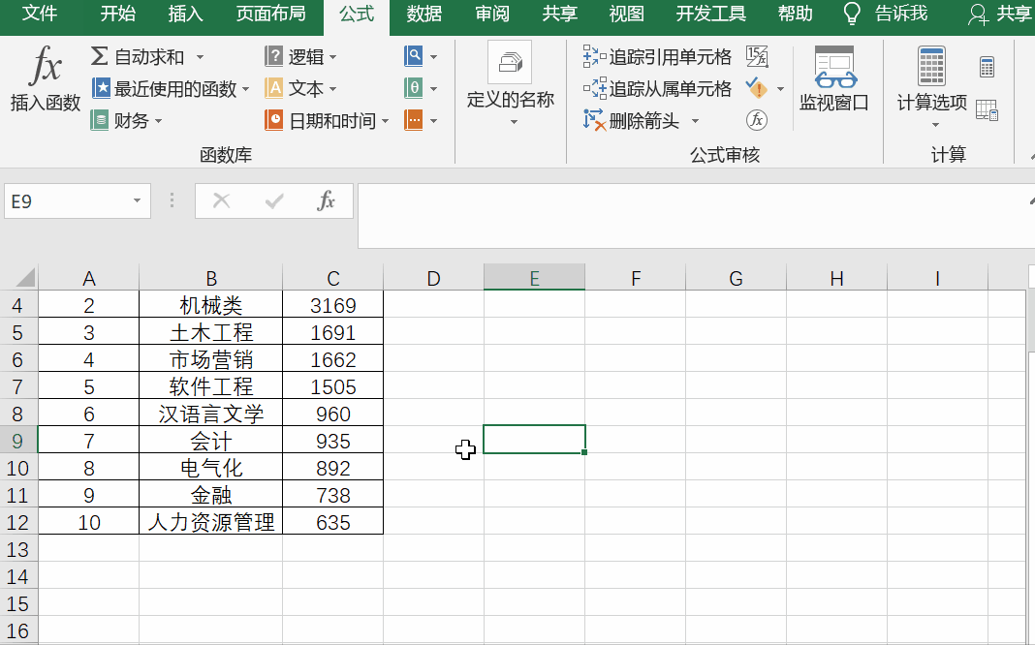The image size is (1035, 645).
Task: Select the cell containing 汉语言文学
Action: point(210,413)
